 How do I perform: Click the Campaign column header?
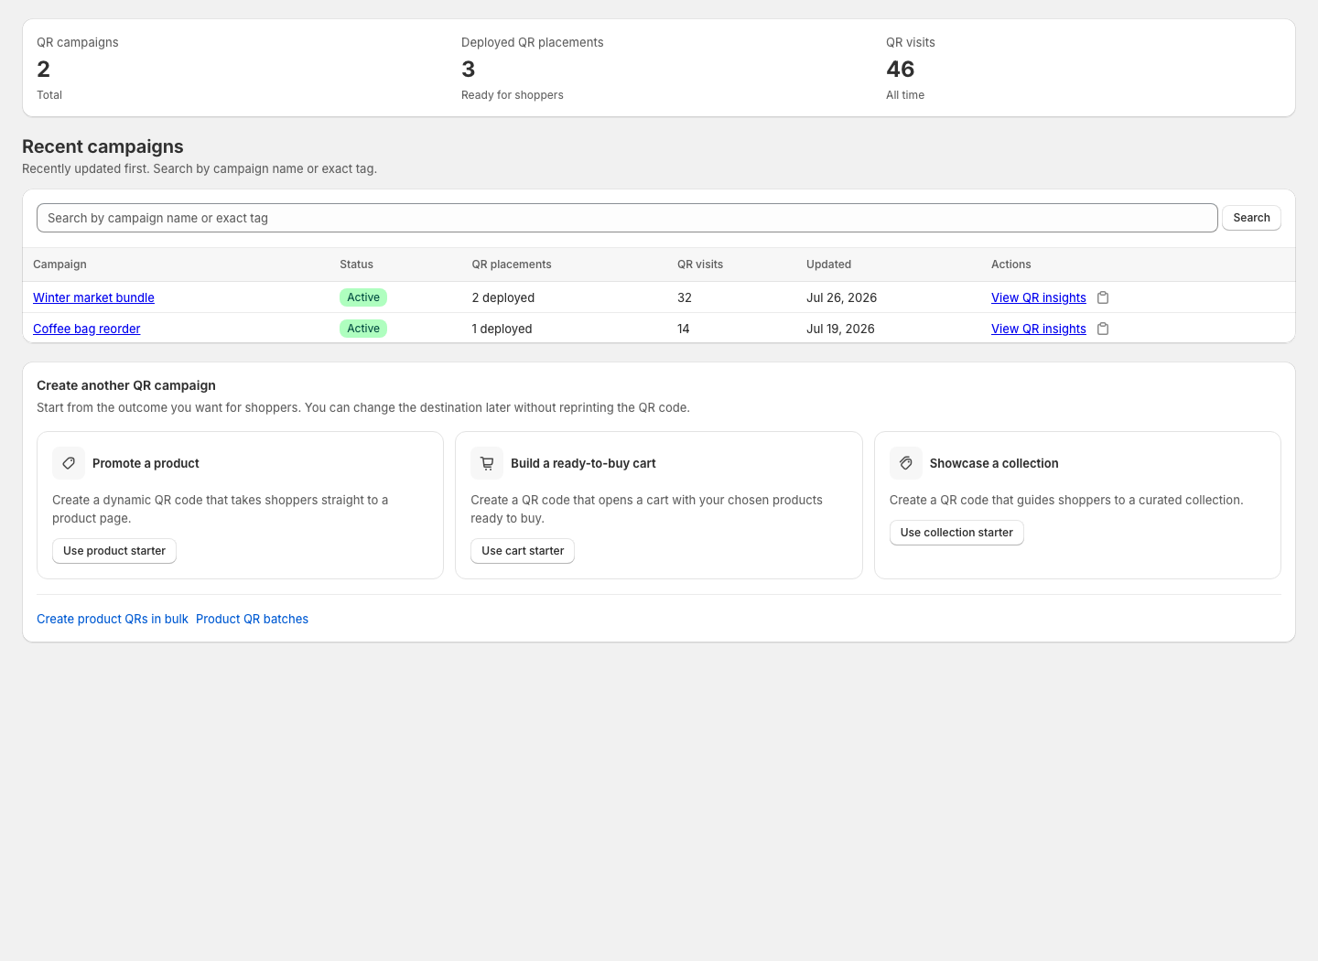click(x=59, y=265)
